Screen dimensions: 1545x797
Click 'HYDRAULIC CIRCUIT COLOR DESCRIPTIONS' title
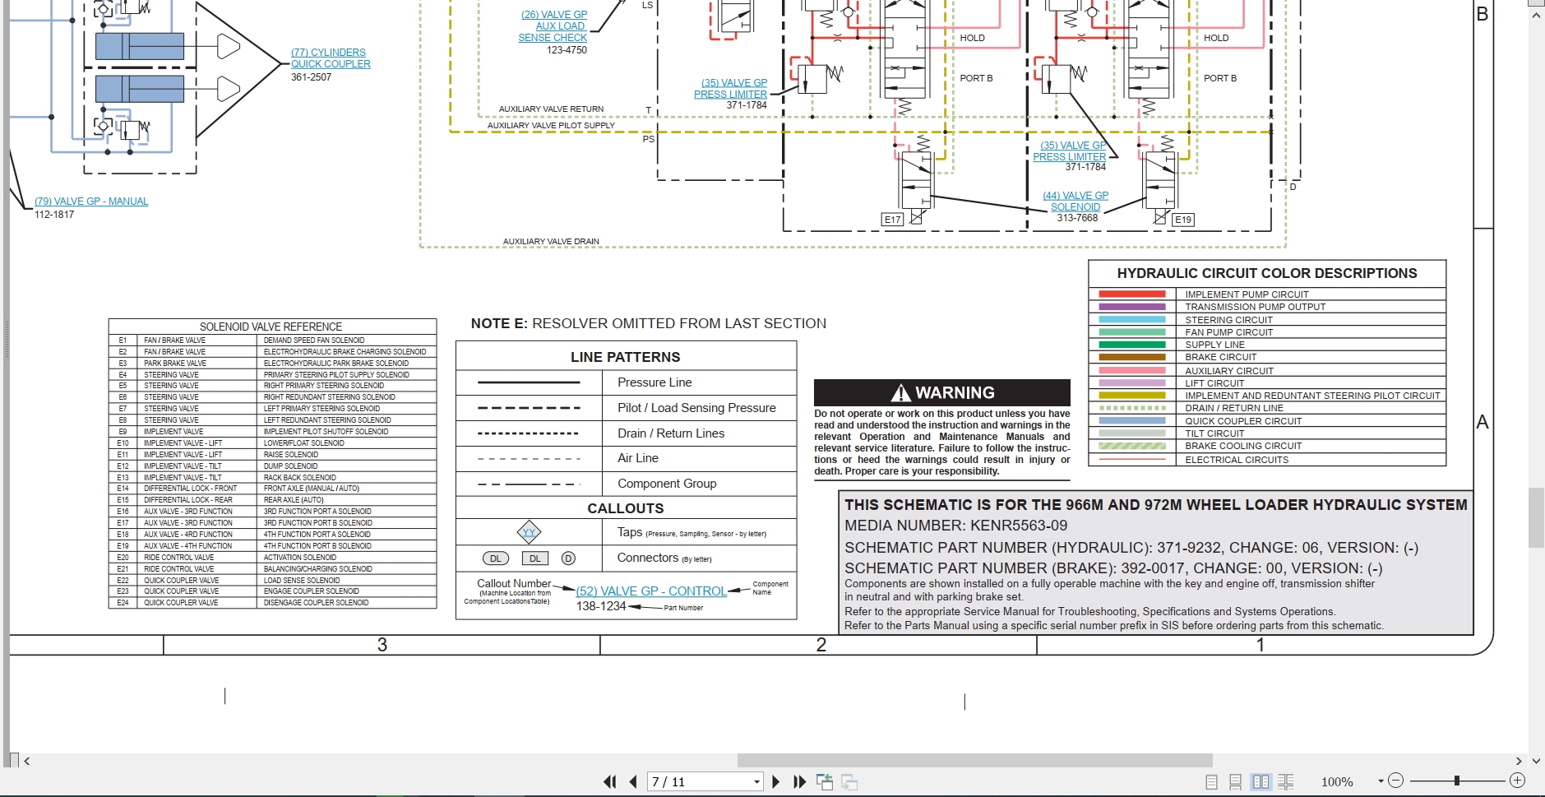tap(1267, 273)
